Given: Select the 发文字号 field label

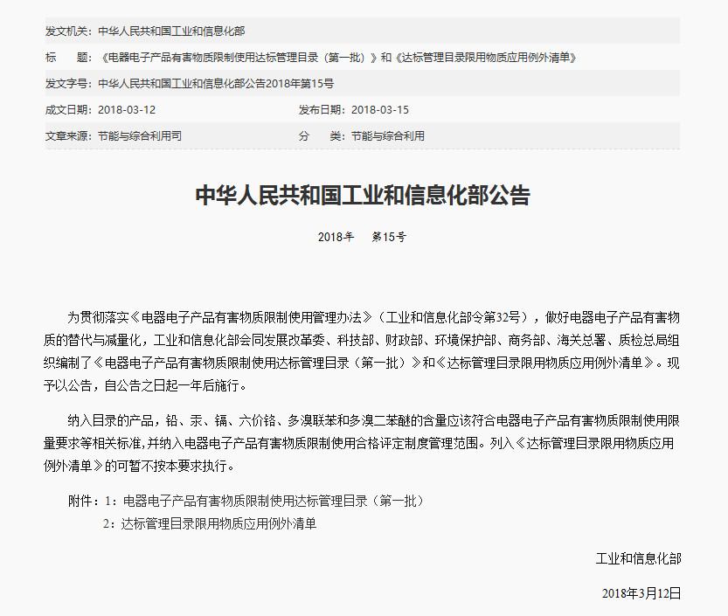Looking at the screenshot, I should tap(67, 84).
